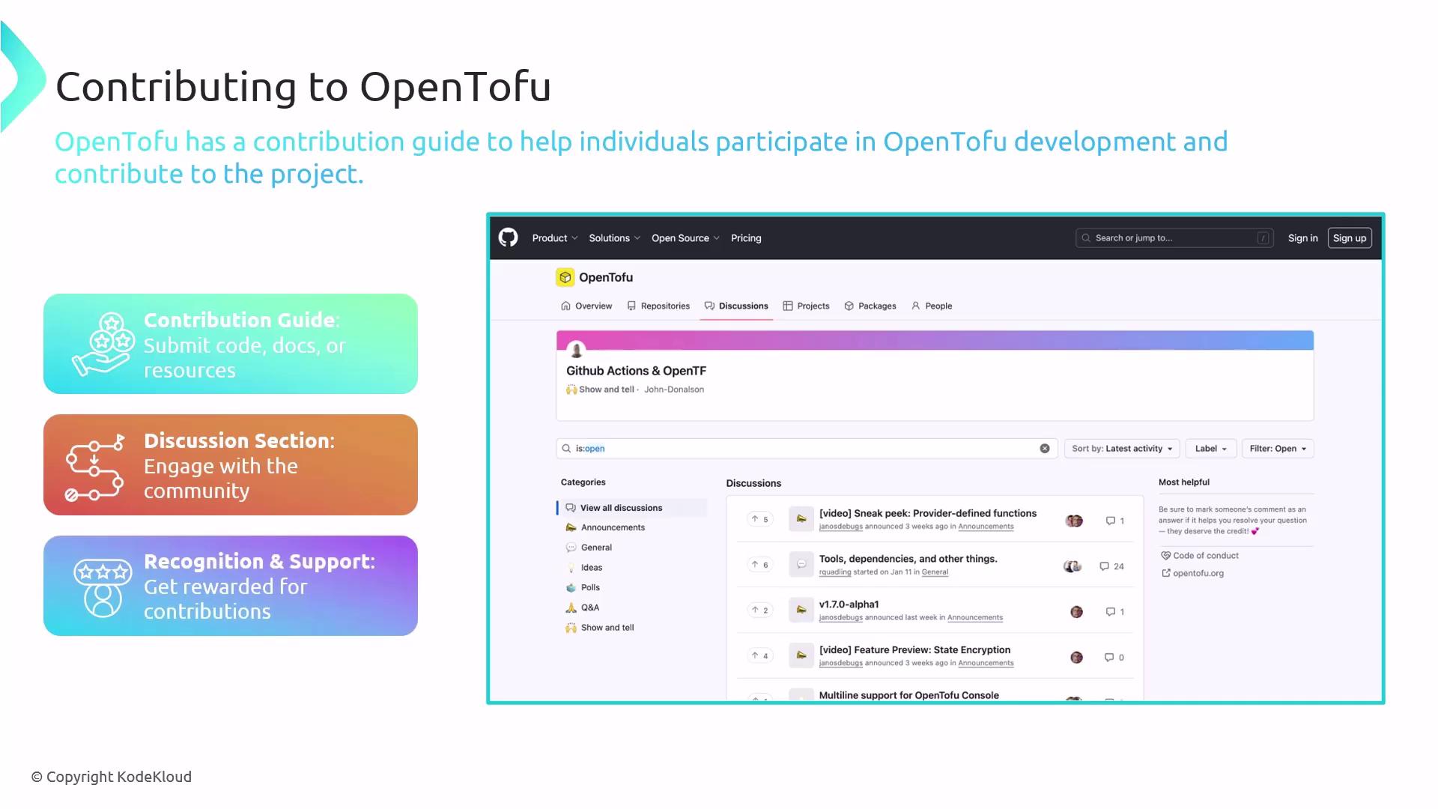
Task: Open the Label filter dropdown
Action: (1210, 449)
